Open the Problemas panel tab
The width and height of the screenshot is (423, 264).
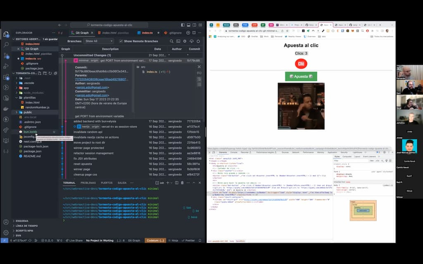click(88, 183)
